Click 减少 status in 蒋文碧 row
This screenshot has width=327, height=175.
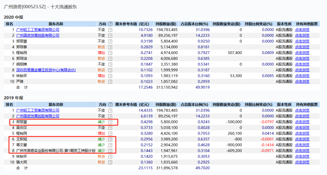[x=101, y=145]
